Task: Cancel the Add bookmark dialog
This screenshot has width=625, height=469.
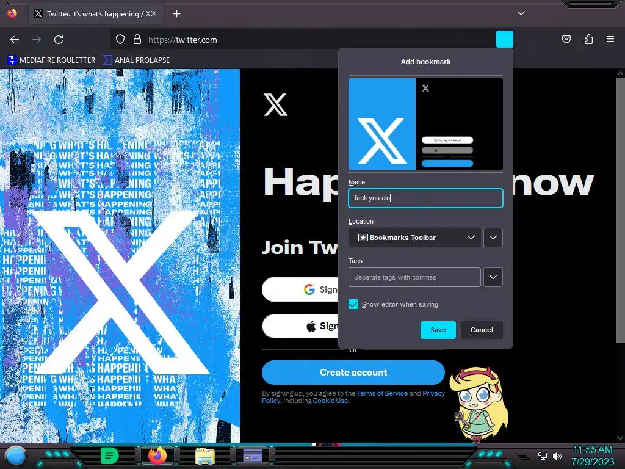Action: pyautogui.click(x=482, y=330)
